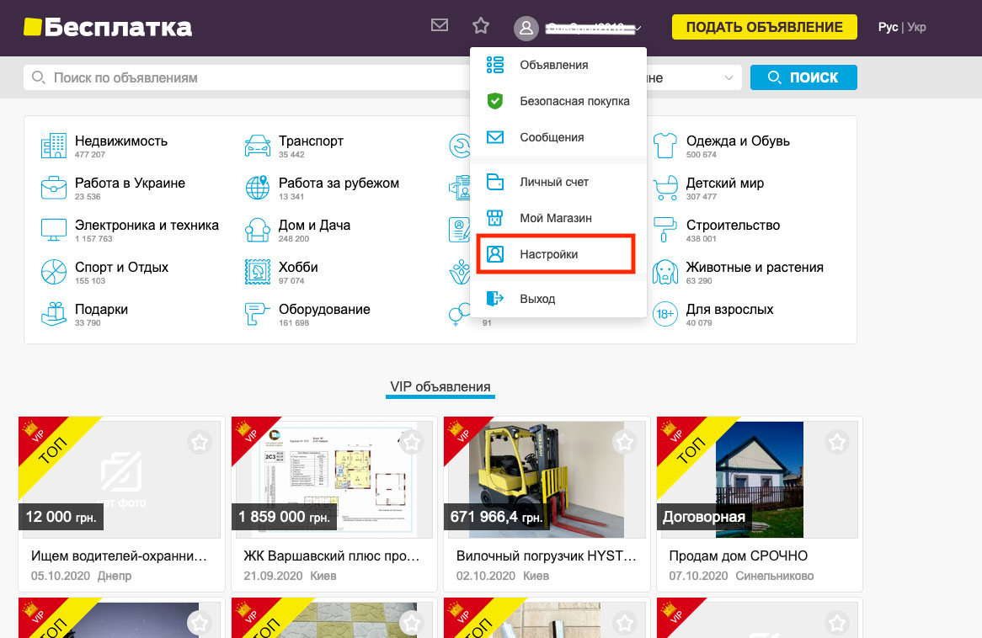This screenshot has height=638, width=982.
Task: Open the Подарки category link
Action: point(101,309)
